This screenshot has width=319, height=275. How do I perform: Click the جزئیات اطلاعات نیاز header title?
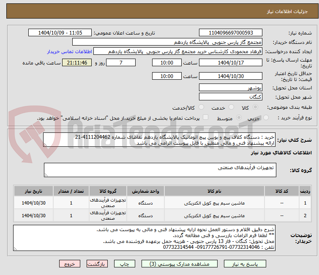[287, 11]
